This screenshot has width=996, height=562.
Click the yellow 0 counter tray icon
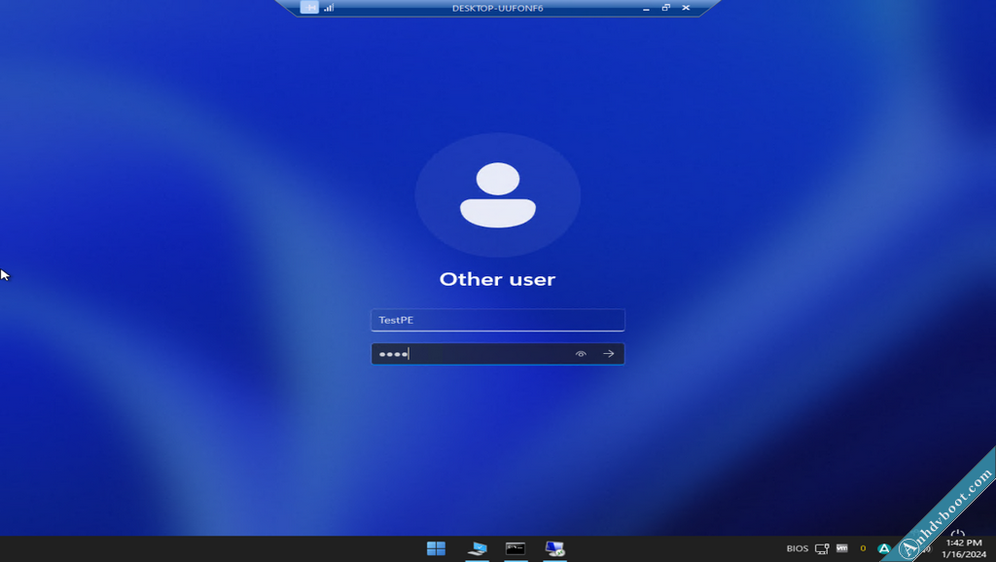click(x=863, y=548)
